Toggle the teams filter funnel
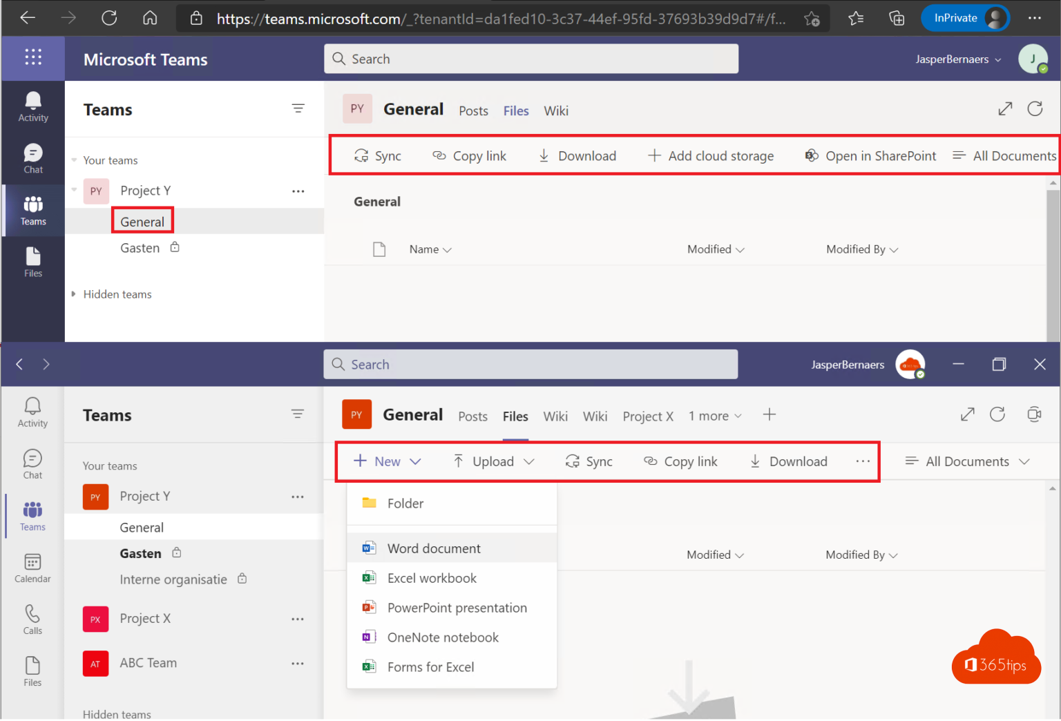 point(298,108)
